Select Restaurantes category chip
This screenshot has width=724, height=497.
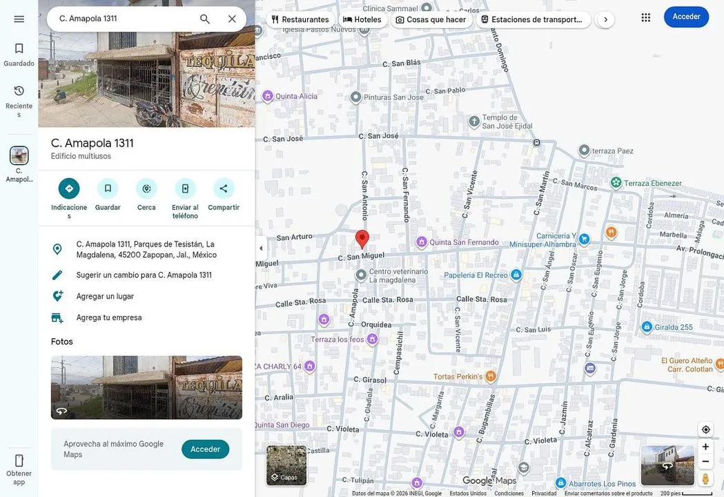[300, 19]
